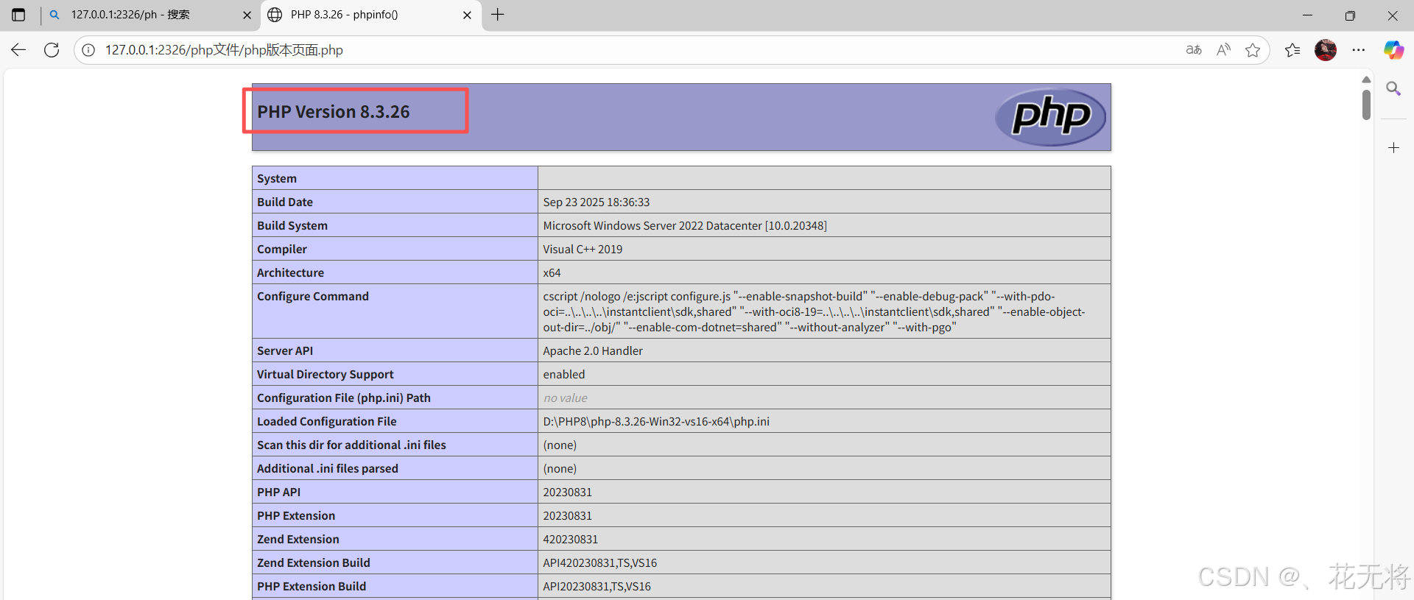This screenshot has width=1414, height=600.
Task: Click the 'x64' value
Action: click(552, 273)
